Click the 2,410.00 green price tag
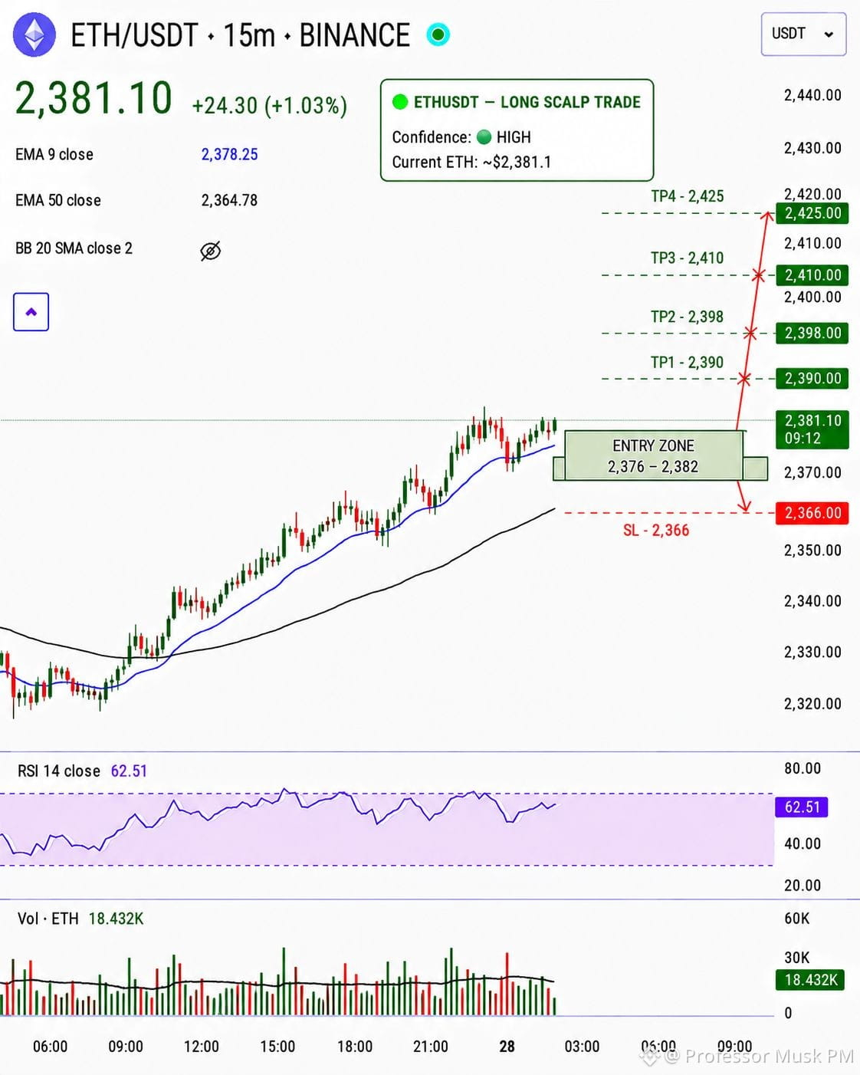The height and width of the screenshot is (1075, 860). pos(812,275)
